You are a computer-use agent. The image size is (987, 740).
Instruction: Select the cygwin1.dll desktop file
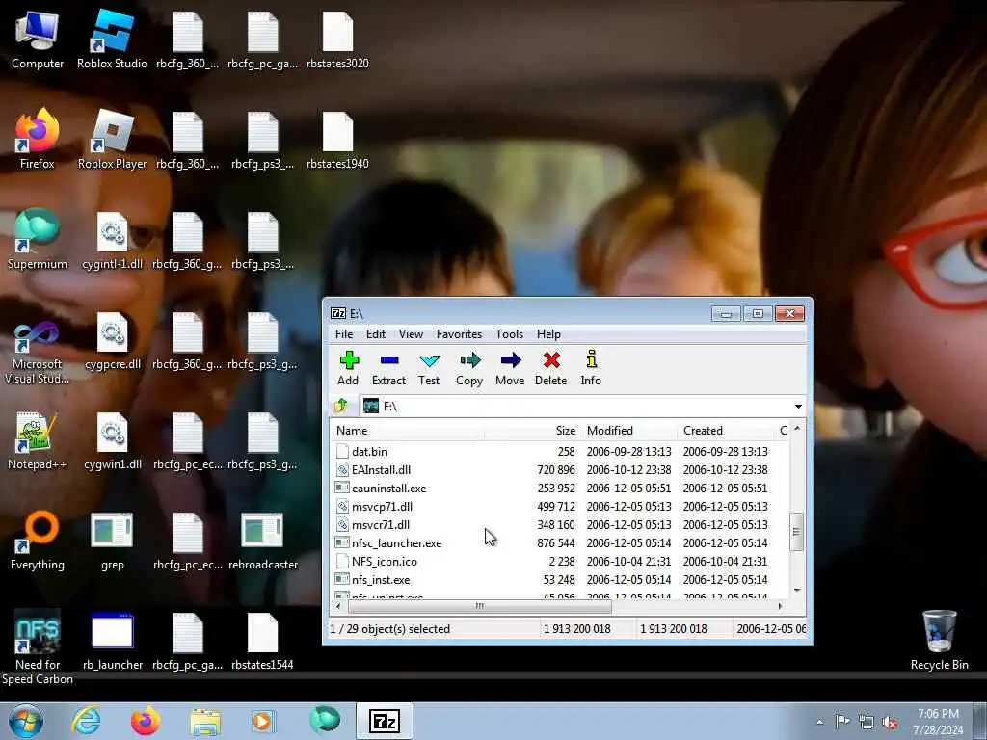point(112,440)
